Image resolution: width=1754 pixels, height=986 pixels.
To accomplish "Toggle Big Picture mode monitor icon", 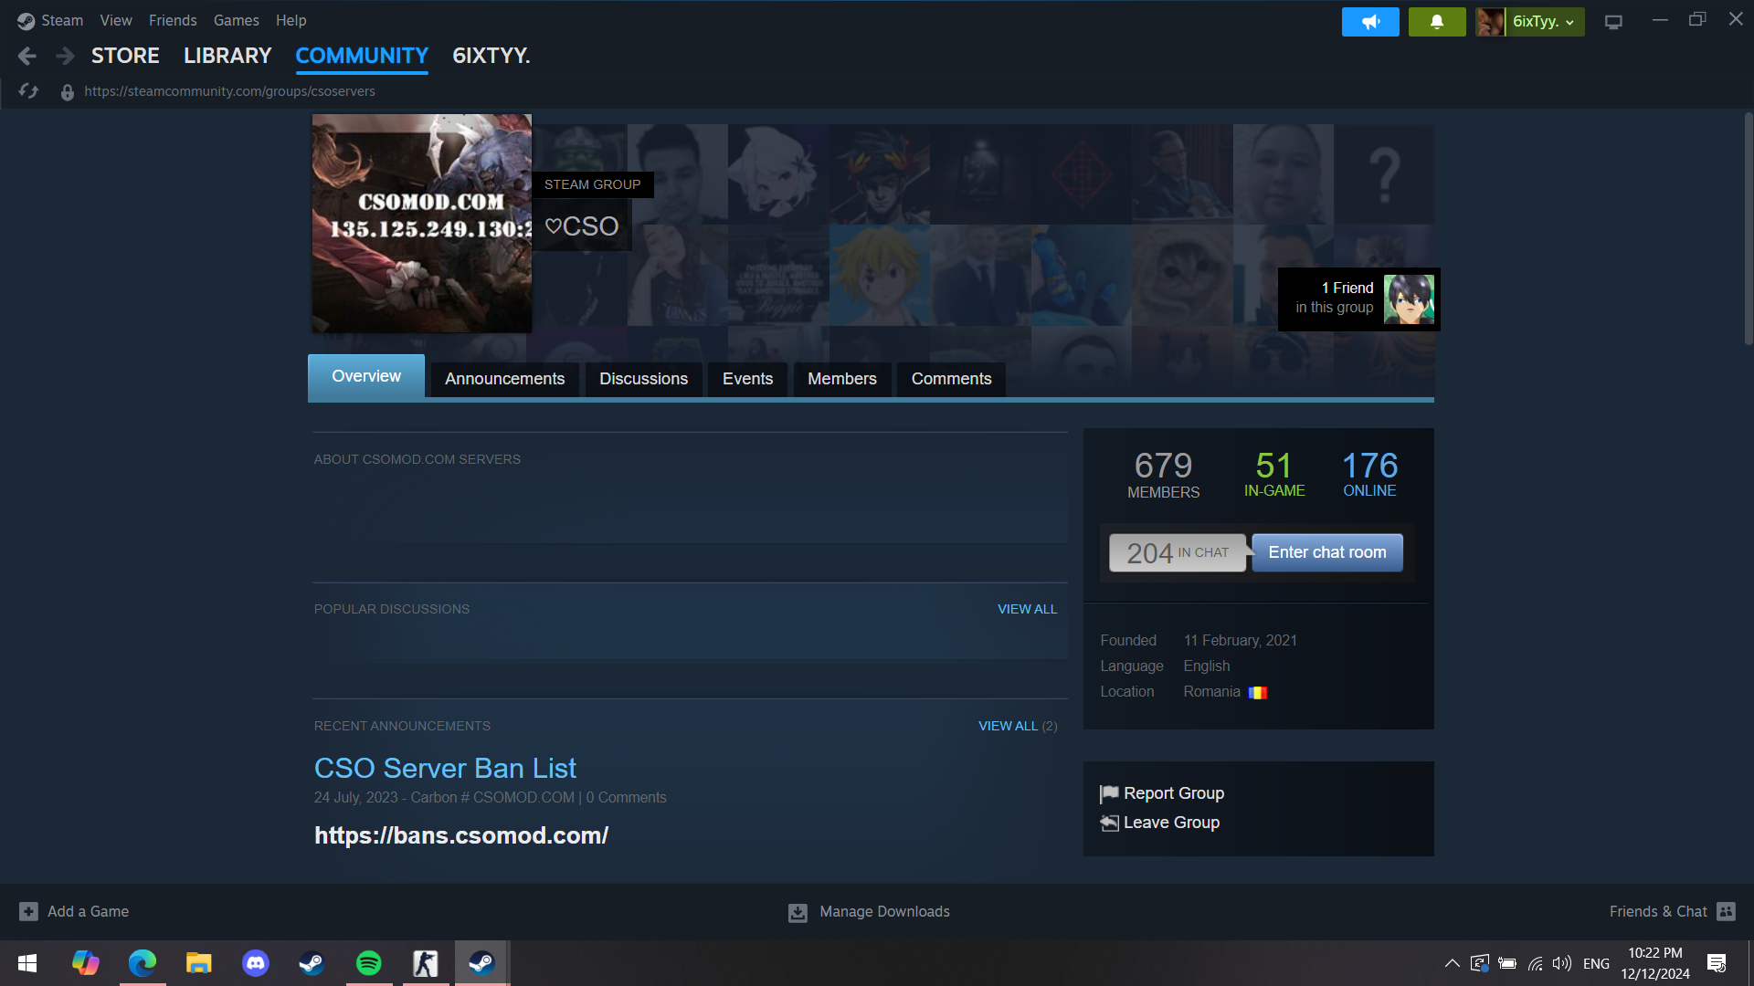I will point(1613,22).
